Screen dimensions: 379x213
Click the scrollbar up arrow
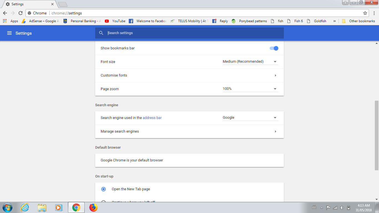377,43
